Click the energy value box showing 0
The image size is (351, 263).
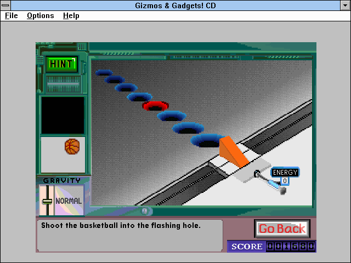click(285, 181)
